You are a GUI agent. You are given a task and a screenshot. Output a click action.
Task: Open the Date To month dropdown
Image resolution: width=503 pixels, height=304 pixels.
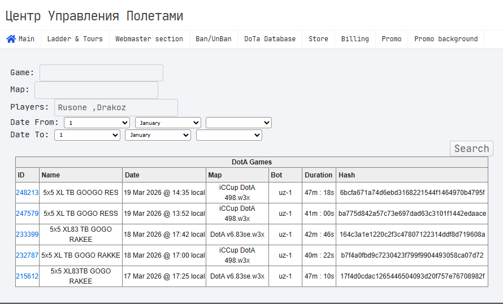(x=158, y=135)
